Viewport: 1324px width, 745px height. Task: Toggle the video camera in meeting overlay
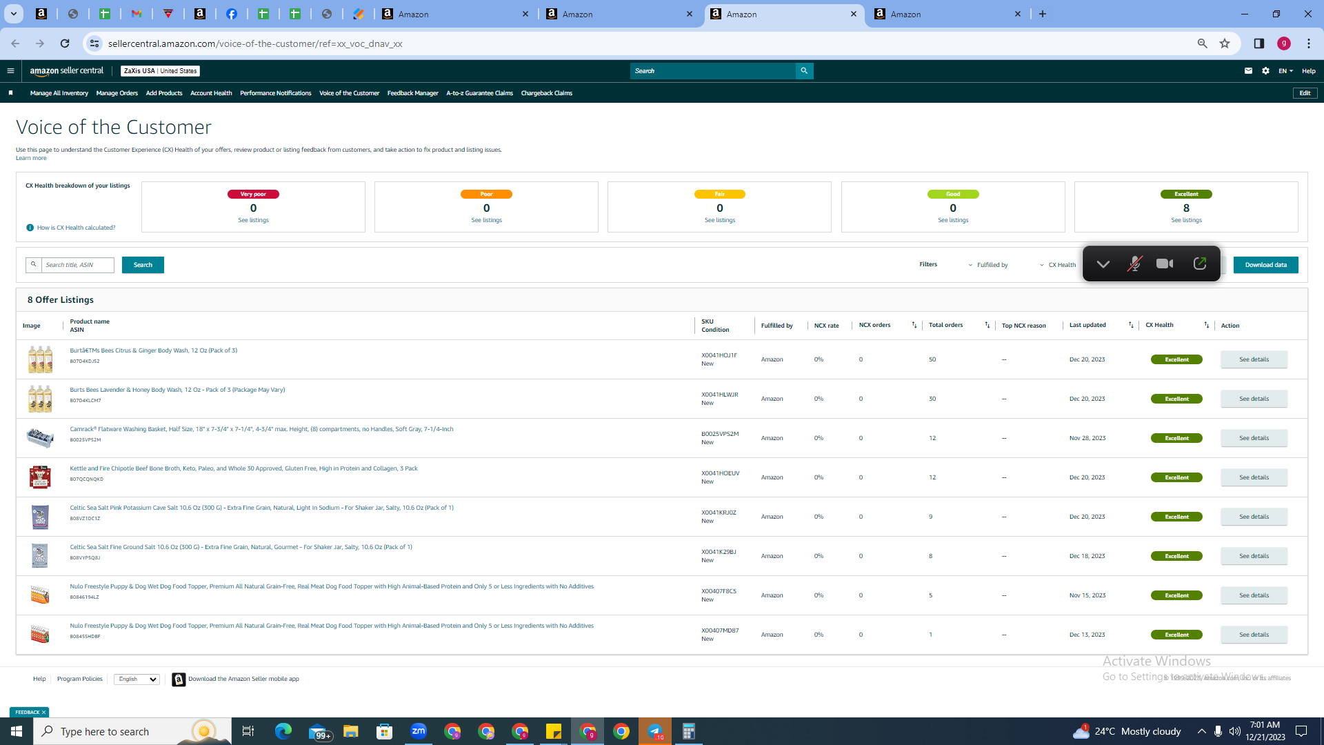tap(1165, 264)
